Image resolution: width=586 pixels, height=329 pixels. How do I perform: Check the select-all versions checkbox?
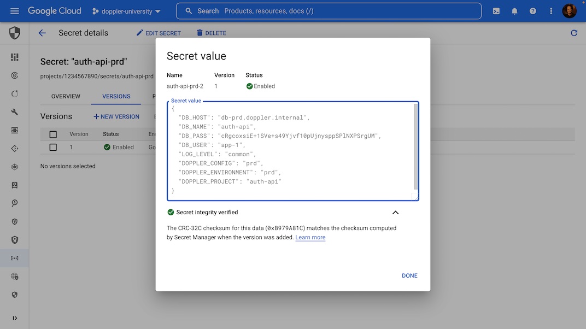[53, 133]
